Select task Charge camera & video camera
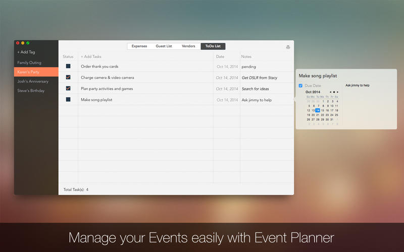Screen dimensions: 404x252 [108, 78]
